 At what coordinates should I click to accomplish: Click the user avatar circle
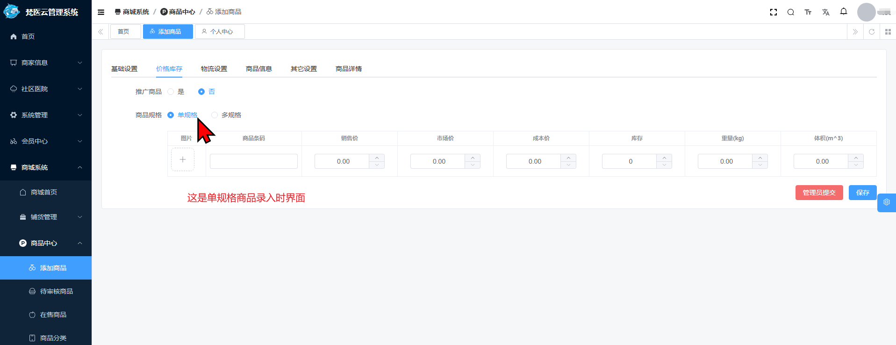[866, 12]
